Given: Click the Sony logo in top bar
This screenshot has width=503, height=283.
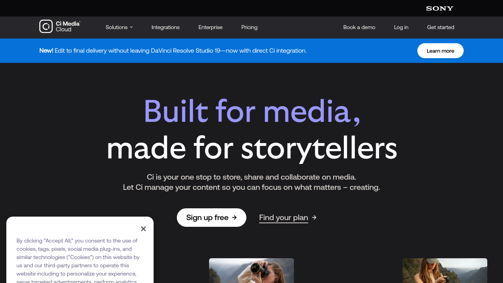Looking at the screenshot, I should click(x=439, y=8).
